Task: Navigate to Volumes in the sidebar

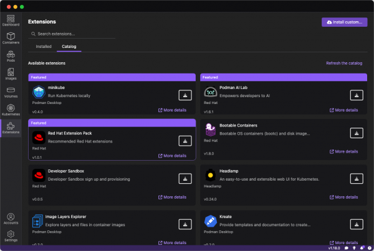Action: tap(10, 93)
